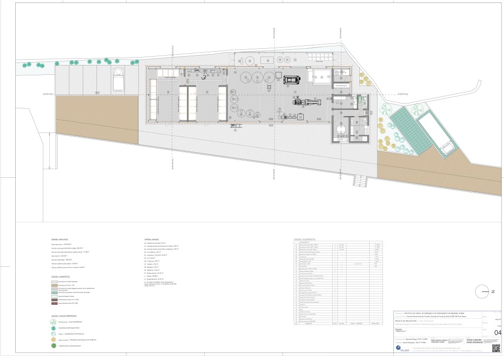This screenshot has height=356, width=504.
Task: Select the dining table in the residence
Action: pyautogui.click(x=340, y=130)
